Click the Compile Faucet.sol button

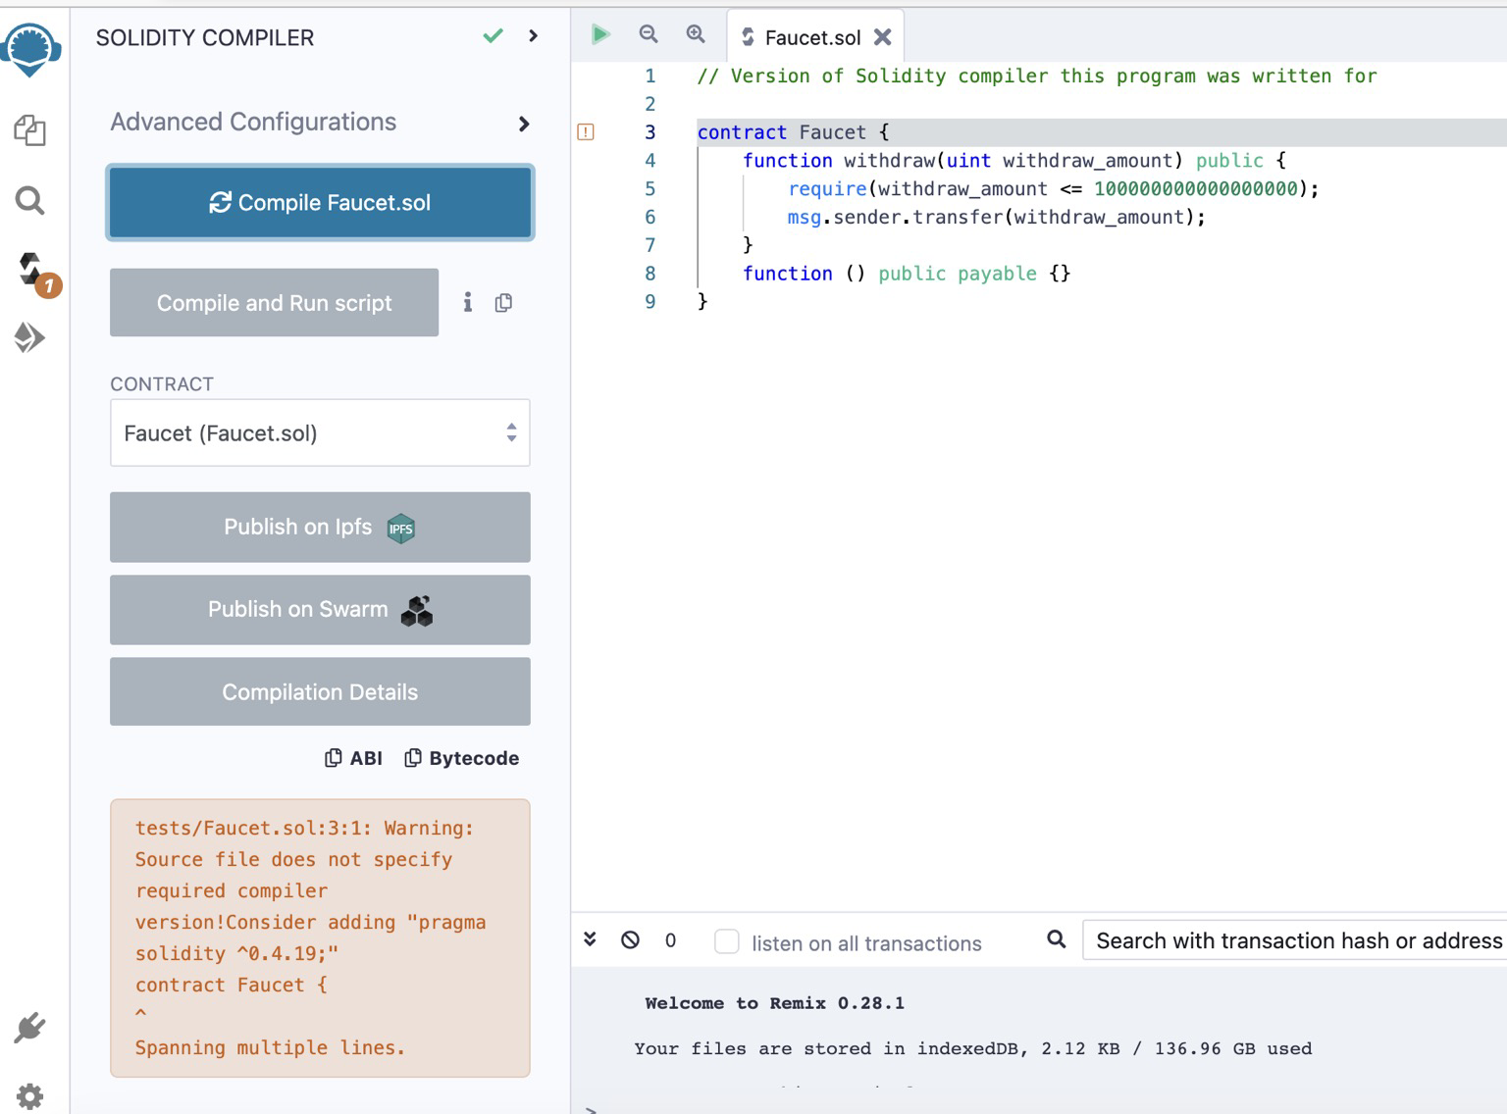[x=320, y=203]
